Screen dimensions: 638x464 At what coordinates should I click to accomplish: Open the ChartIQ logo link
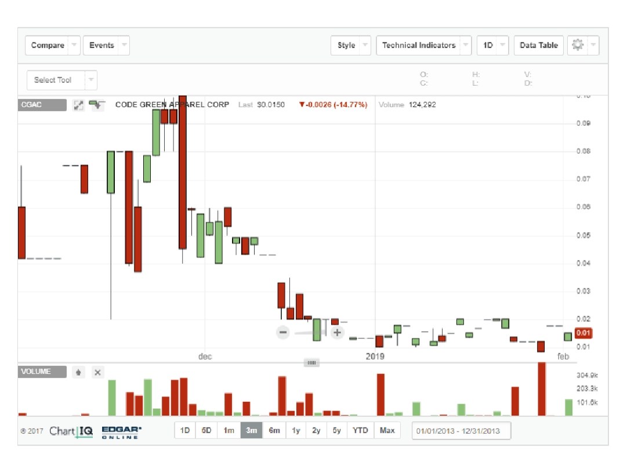pyautogui.click(x=71, y=432)
